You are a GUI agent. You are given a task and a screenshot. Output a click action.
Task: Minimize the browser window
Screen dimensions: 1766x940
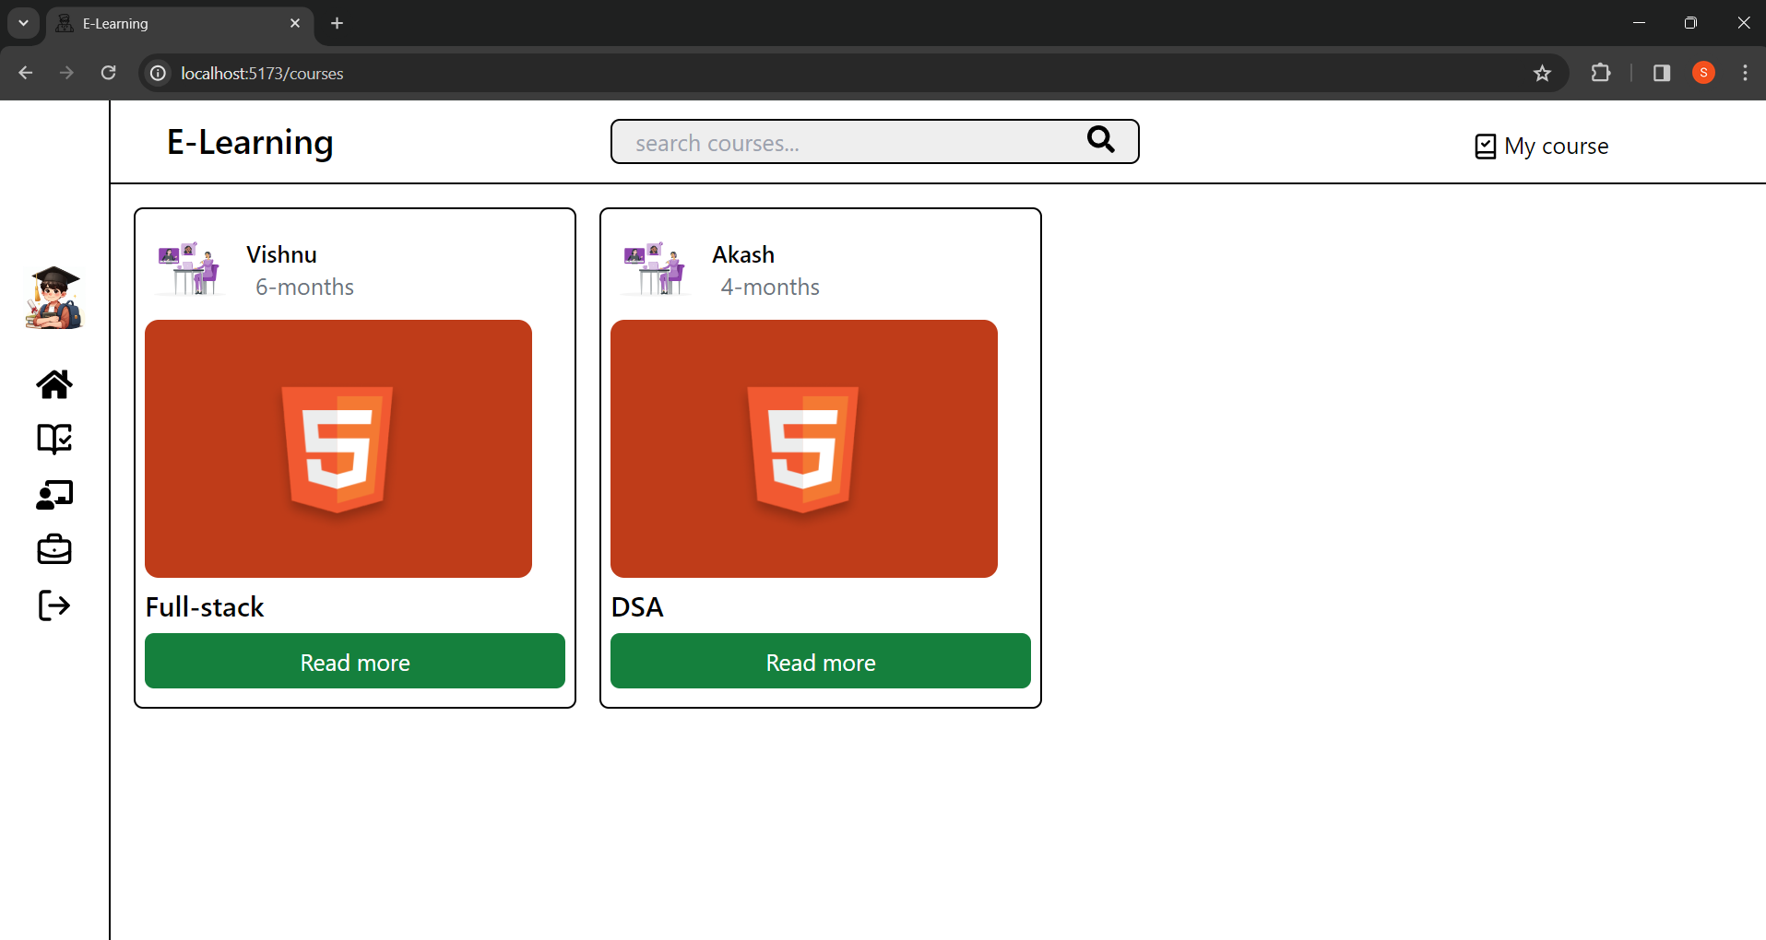pyautogui.click(x=1639, y=23)
